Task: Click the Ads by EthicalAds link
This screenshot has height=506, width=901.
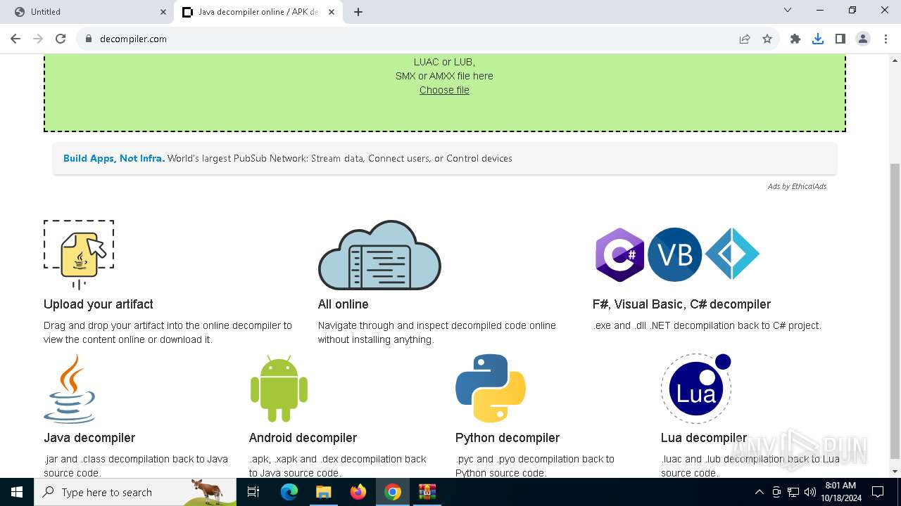Action: click(797, 186)
